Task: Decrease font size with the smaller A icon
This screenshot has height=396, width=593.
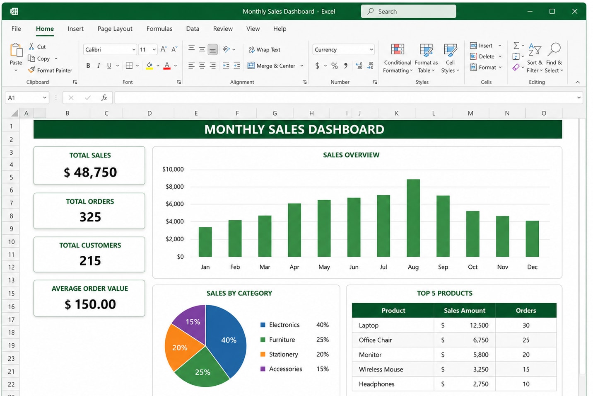Action: point(174,49)
